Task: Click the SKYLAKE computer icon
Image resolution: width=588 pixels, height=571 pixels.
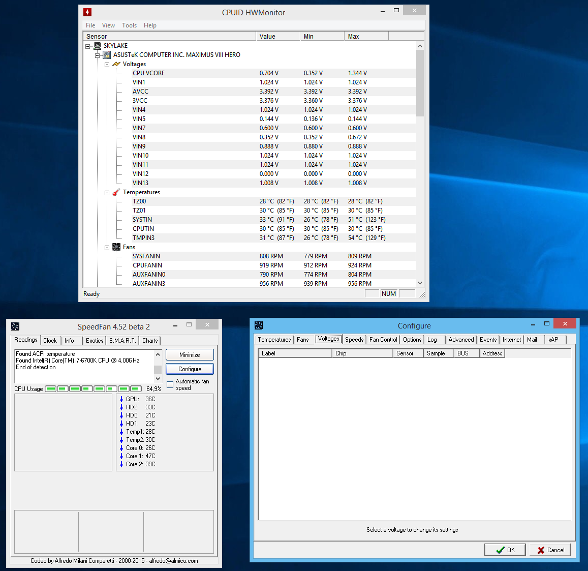Action: (98, 46)
